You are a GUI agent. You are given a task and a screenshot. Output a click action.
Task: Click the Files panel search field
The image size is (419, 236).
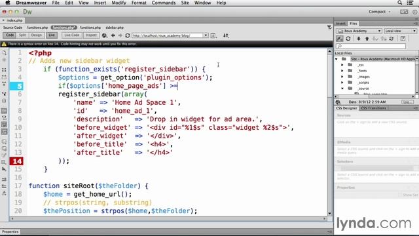[371, 47]
